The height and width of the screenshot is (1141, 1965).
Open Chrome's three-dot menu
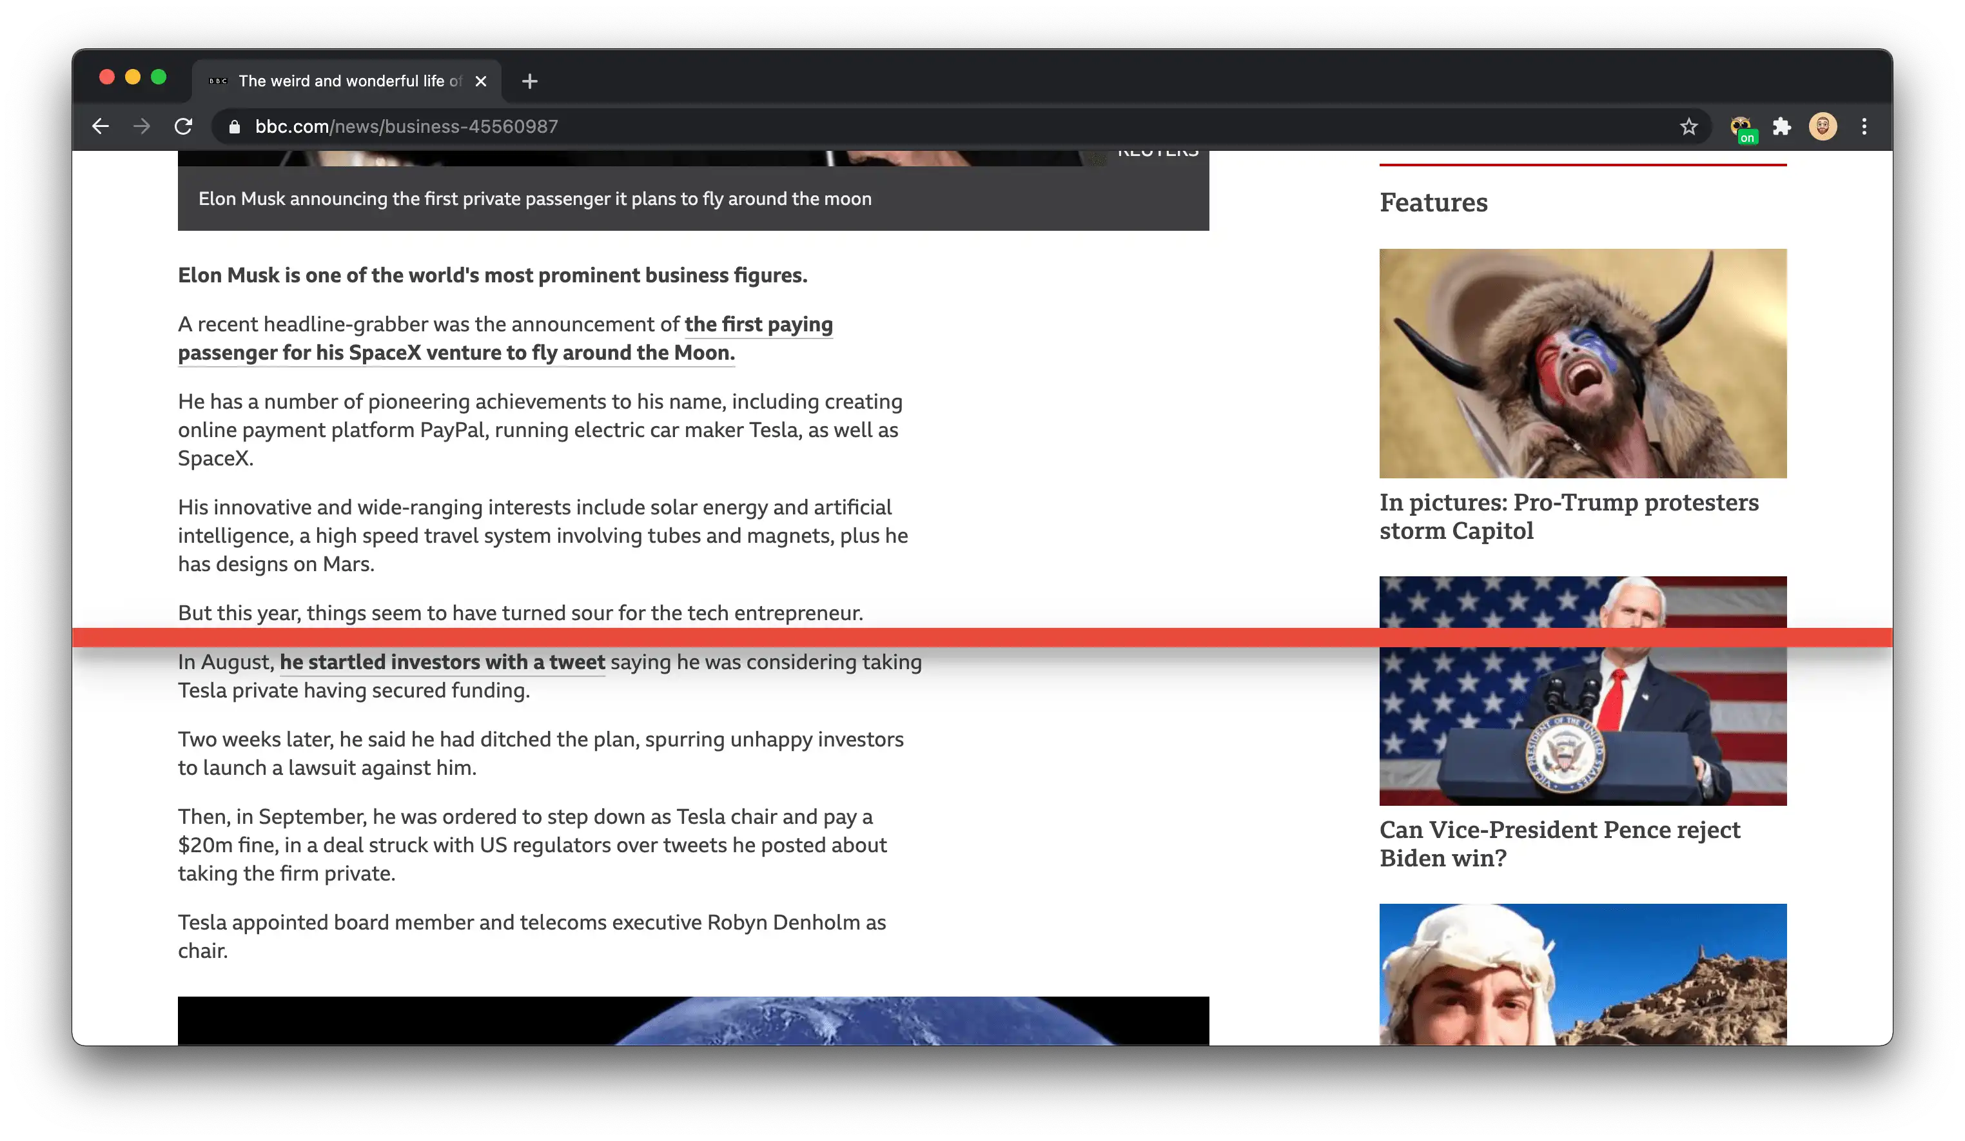pos(1864,126)
